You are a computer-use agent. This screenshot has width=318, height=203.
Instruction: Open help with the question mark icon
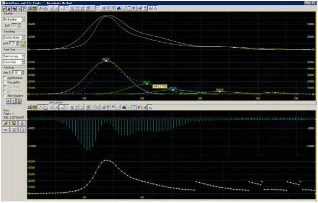tap(24, 9)
